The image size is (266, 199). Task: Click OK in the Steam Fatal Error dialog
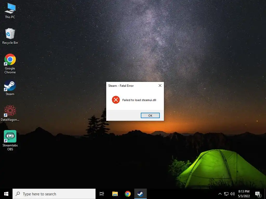[x=150, y=115]
